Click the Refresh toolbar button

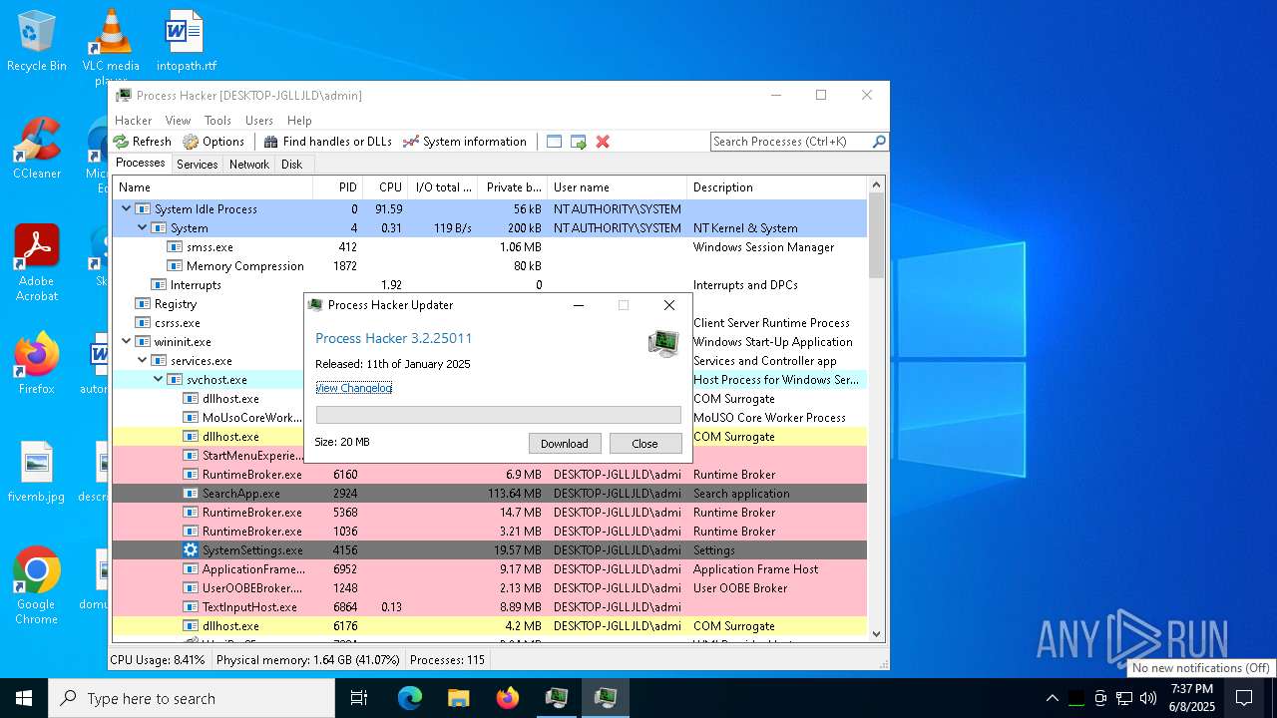coord(142,142)
